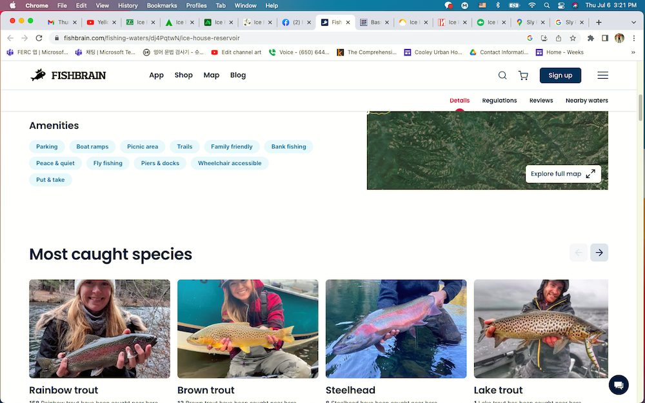Open the Apple menu
645x403 pixels.
click(x=13, y=5)
